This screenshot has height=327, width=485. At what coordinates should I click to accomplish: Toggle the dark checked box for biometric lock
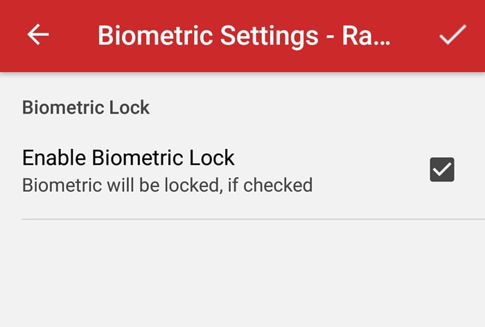pyautogui.click(x=442, y=170)
